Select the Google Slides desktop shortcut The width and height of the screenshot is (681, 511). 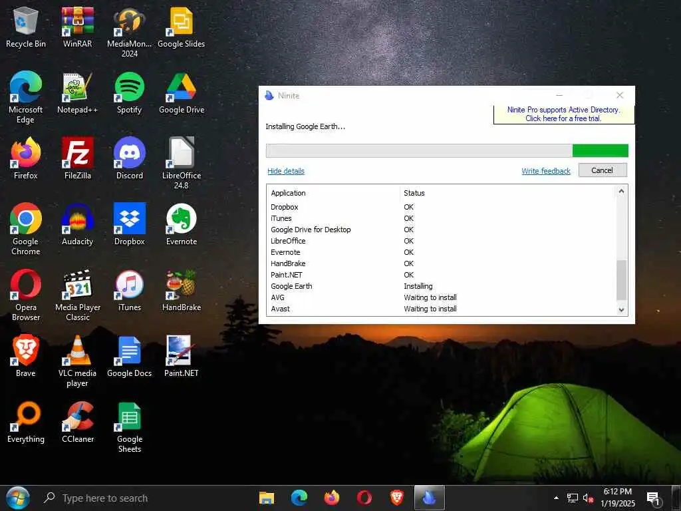click(181, 28)
